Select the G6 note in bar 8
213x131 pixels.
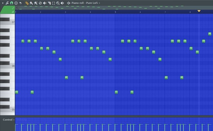[x=204, y=41]
